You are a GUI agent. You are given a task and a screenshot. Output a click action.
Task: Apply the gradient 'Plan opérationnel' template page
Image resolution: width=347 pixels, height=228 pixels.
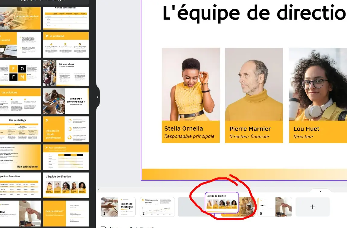21,157
